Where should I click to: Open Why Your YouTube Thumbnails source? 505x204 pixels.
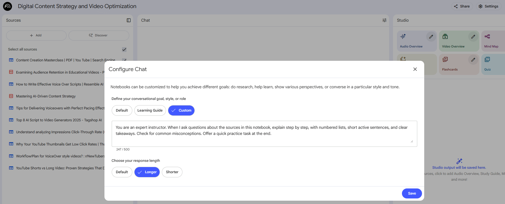[60, 144]
